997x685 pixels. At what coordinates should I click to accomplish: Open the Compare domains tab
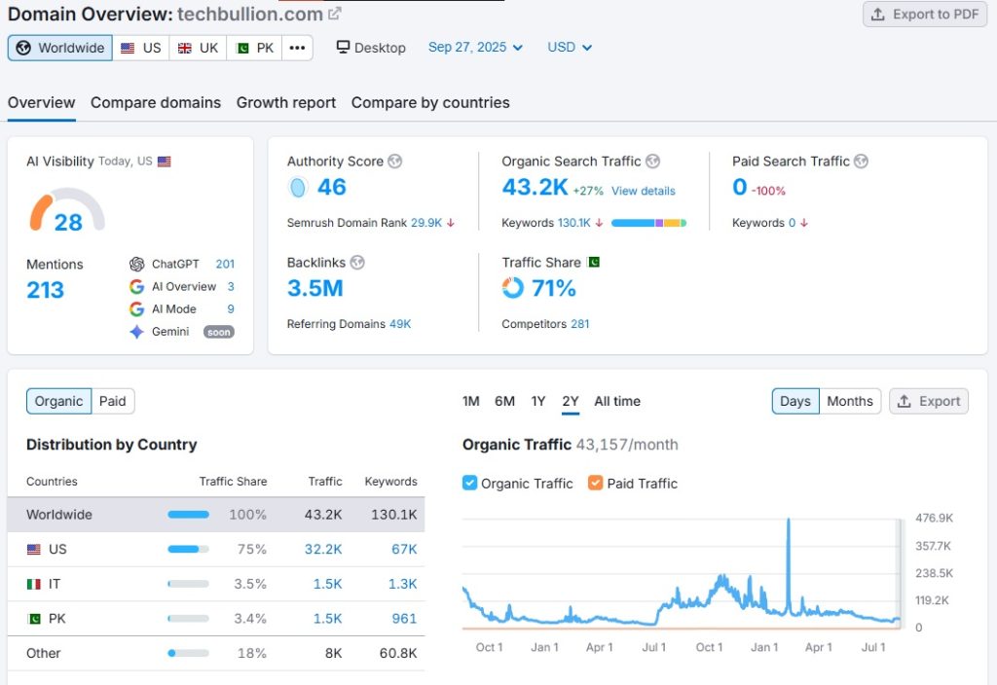click(x=156, y=103)
